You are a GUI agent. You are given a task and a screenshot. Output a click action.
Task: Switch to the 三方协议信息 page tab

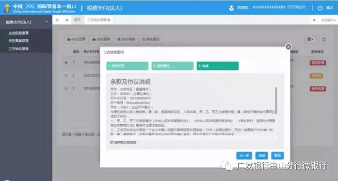[x=97, y=20]
